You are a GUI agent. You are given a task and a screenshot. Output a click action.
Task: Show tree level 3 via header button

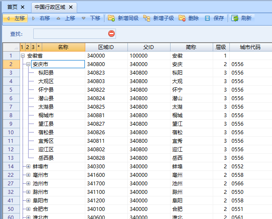(33, 47)
